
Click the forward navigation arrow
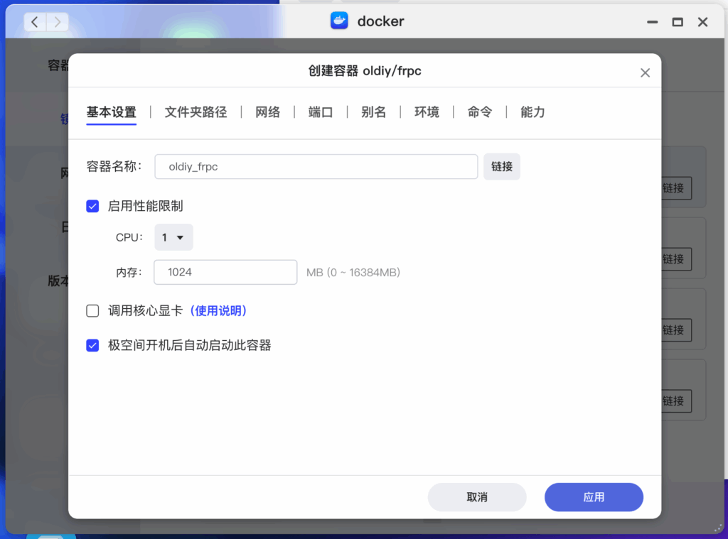pyautogui.click(x=57, y=21)
